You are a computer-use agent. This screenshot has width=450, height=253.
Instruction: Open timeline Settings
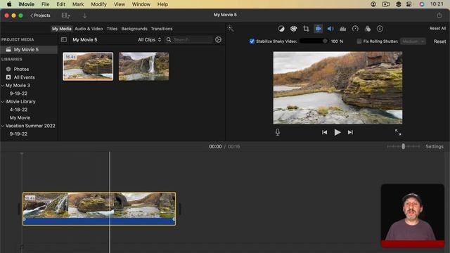(x=435, y=147)
